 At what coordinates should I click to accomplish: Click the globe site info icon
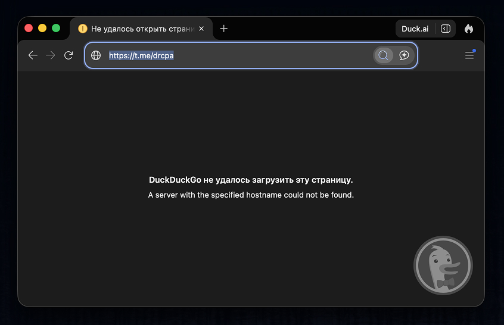[96, 55]
